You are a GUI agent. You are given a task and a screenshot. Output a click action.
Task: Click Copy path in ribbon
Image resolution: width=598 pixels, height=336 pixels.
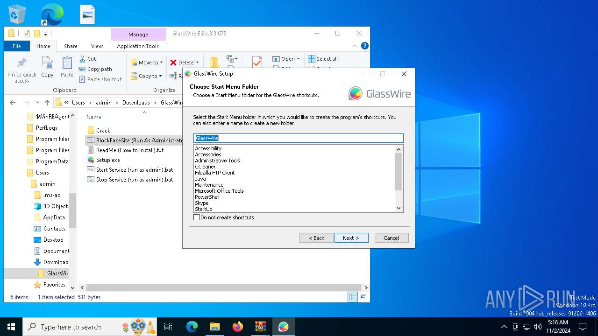point(95,69)
